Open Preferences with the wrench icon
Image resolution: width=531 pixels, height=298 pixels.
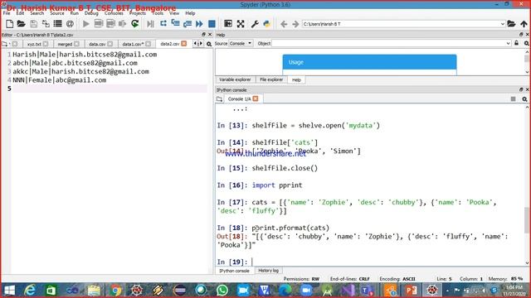pyautogui.click(x=255, y=24)
